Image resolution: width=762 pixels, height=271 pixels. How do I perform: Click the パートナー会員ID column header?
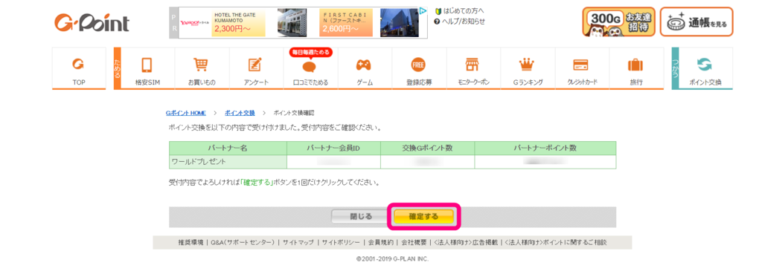pos(334,148)
